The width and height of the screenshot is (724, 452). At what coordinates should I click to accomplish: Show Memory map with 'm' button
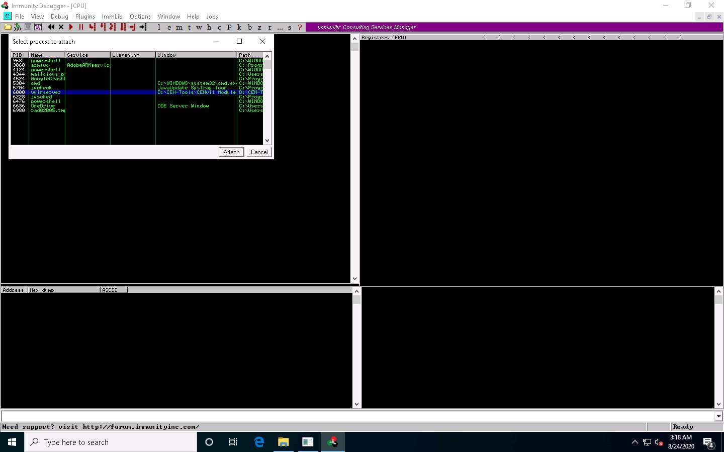point(179,27)
